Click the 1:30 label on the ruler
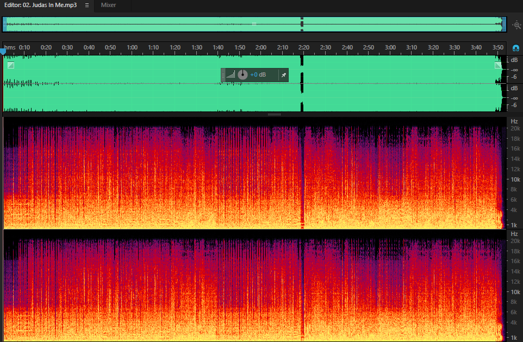523x342 pixels. click(x=196, y=47)
